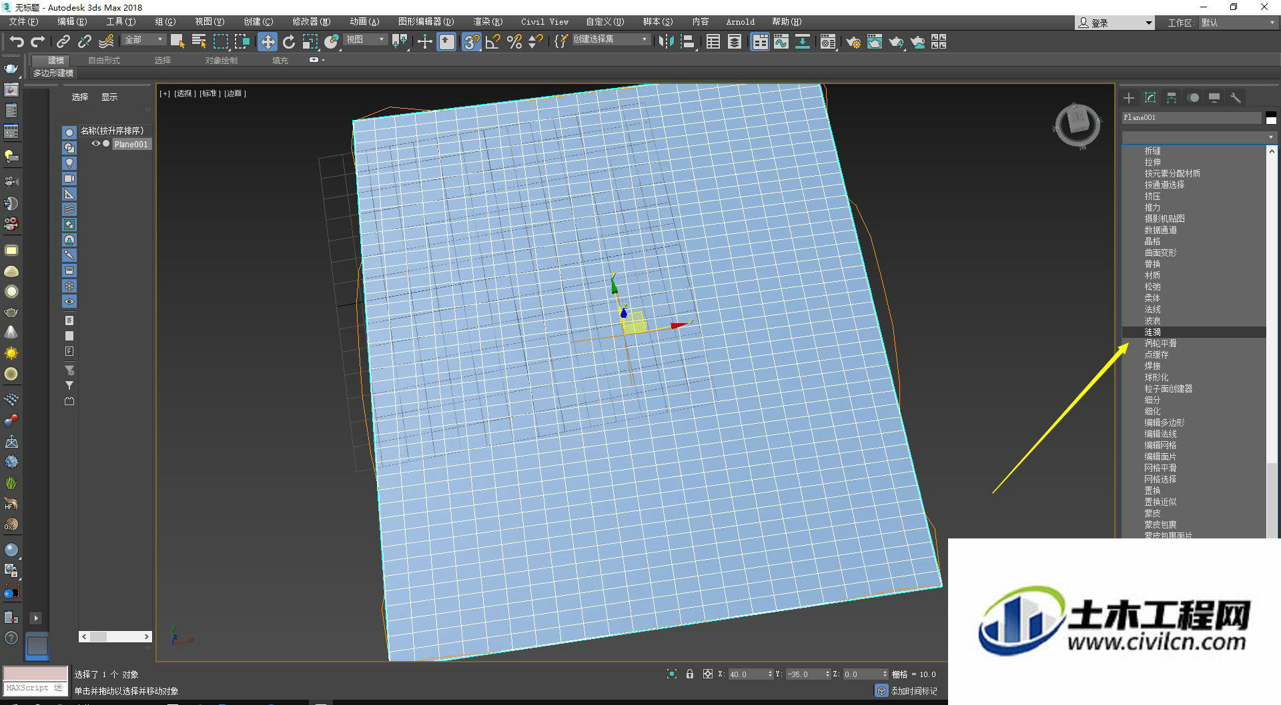Screen dimensions: 1281x705
Task: Activate Select and Rotate tool
Action: coord(289,42)
